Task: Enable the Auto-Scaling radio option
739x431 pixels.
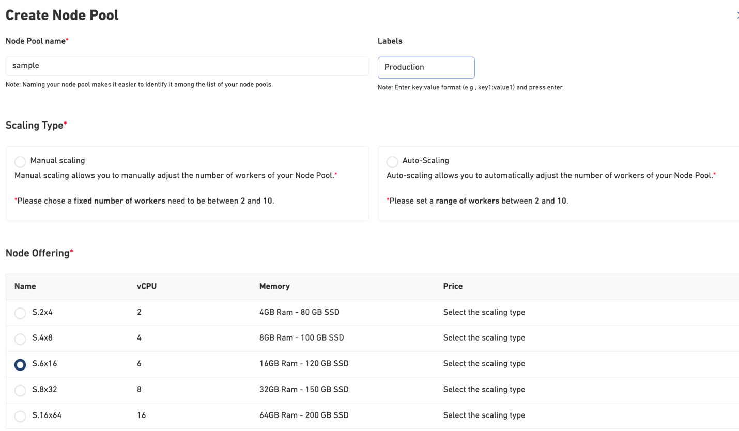Action: click(x=392, y=162)
